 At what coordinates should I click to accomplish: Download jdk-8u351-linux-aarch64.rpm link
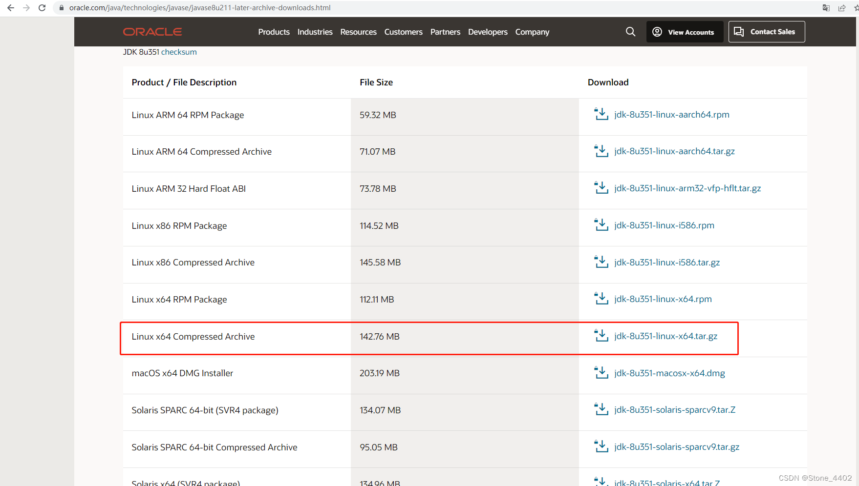pyautogui.click(x=672, y=114)
